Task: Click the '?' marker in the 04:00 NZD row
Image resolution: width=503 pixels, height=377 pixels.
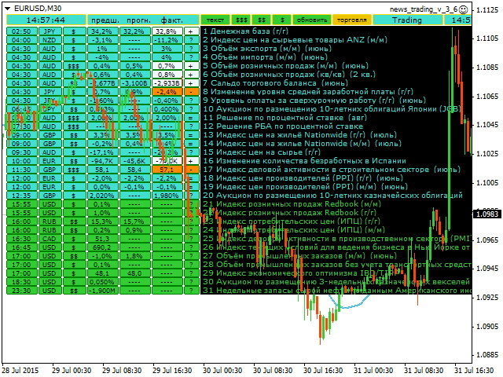Action: pos(191,40)
